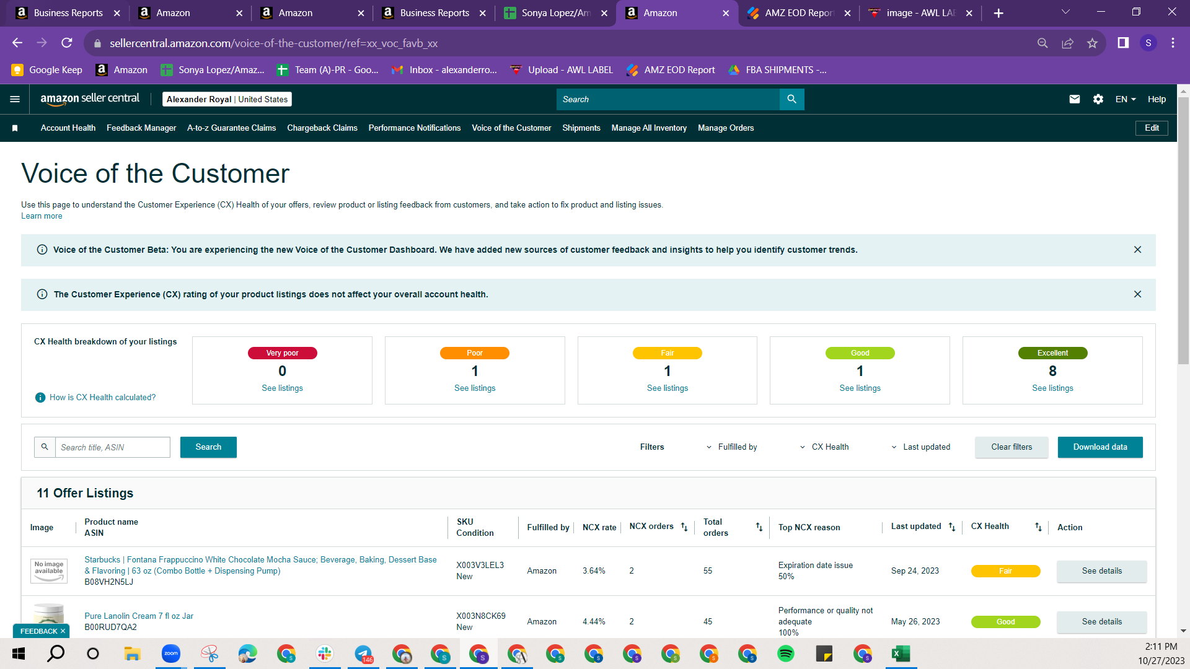Open the EN language dropdown
This screenshot has height=669, width=1190.
[x=1126, y=99]
